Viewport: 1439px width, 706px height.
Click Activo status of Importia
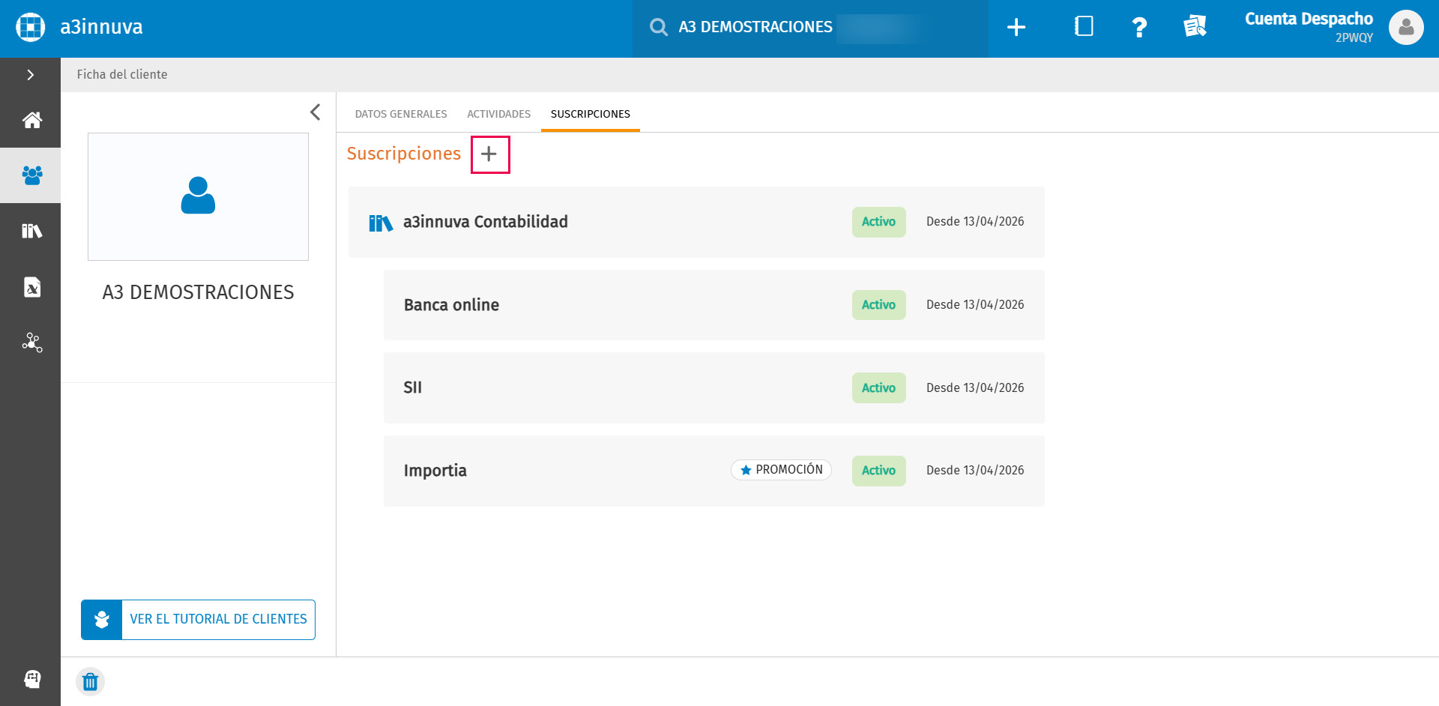pos(878,471)
